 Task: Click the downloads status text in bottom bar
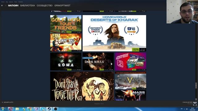click(x=99, y=104)
